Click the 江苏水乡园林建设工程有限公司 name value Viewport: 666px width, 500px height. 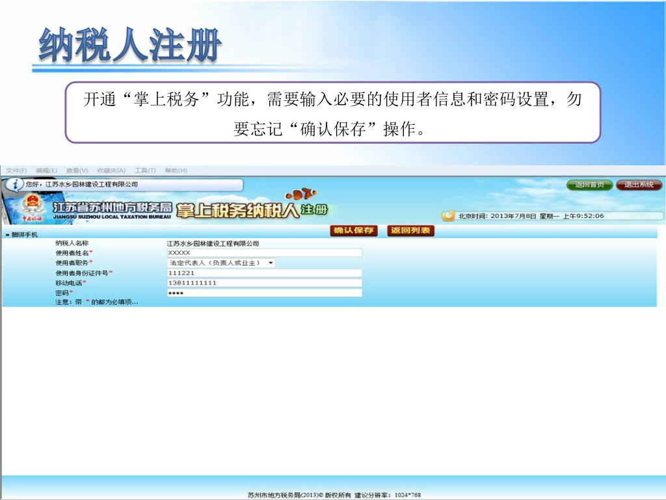tap(213, 243)
